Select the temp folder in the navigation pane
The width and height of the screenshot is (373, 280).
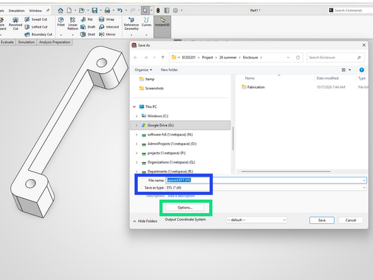point(147,79)
